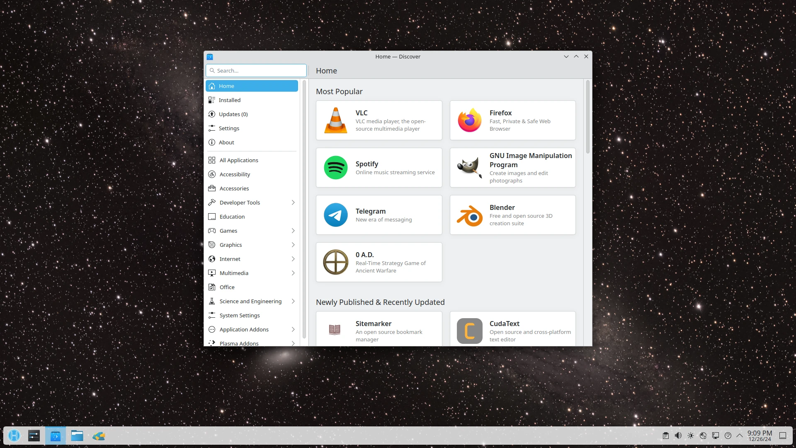Browse All Applications category
Viewport: 796px width, 448px height.
pyautogui.click(x=252, y=160)
